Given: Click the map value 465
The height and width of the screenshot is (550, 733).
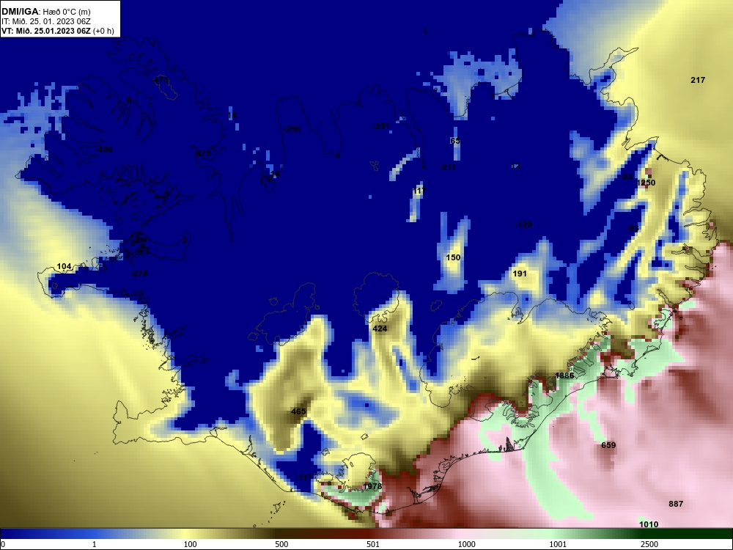Looking at the screenshot, I should (298, 411).
